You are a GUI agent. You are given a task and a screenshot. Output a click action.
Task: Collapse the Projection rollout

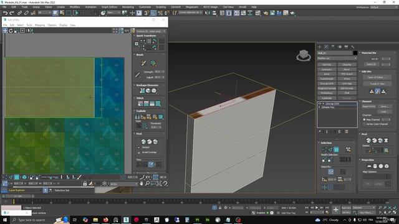coord(360,160)
